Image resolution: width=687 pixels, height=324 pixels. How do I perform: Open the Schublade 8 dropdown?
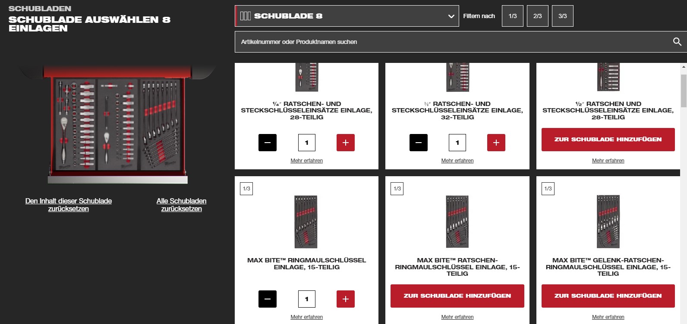(347, 16)
